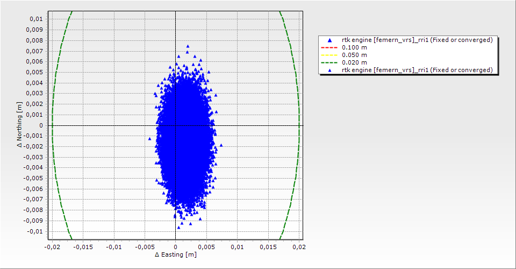
Task: Click the topmost blue triangle data point
Action: pos(188,46)
